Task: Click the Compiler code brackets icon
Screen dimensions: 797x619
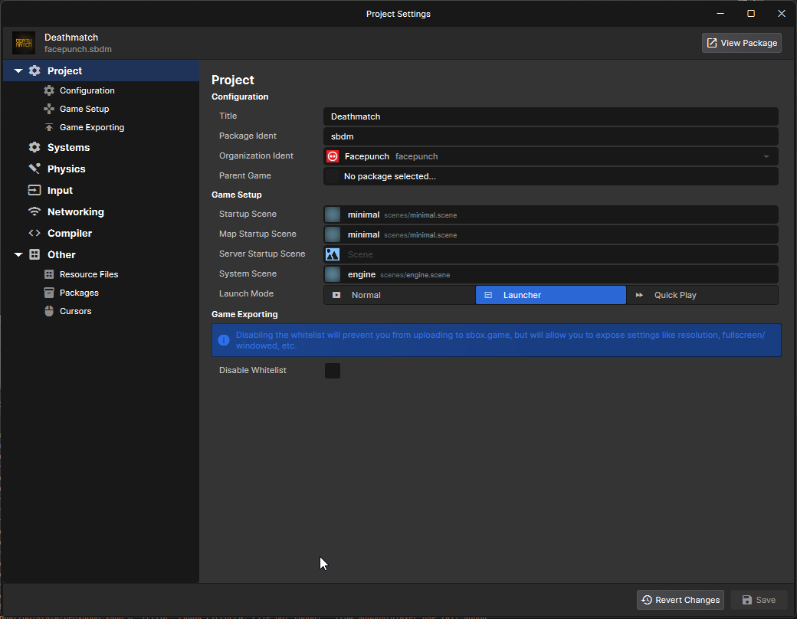Action: click(34, 233)
